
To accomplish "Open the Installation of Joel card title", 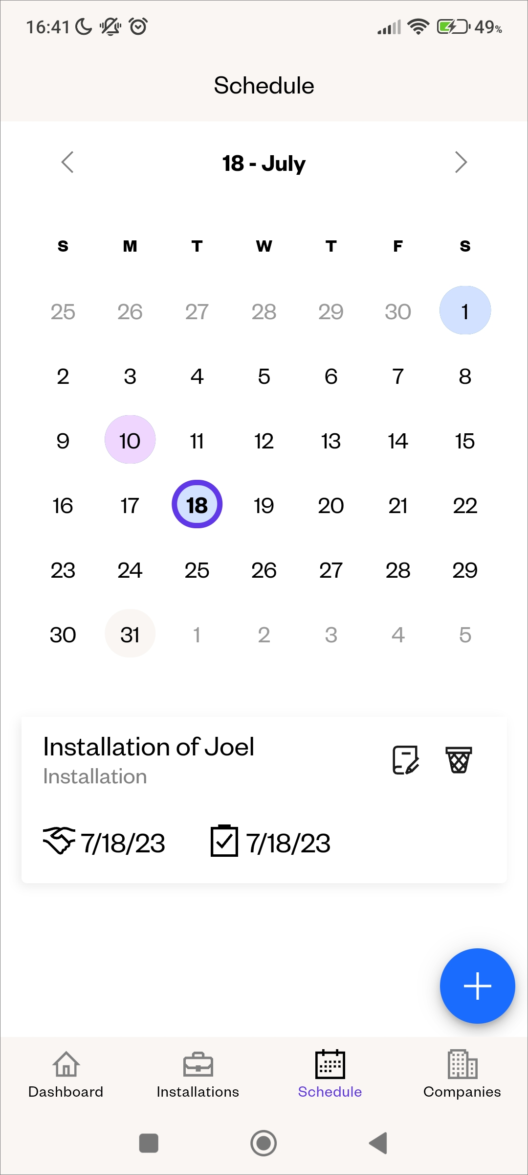I will [x=149, y=747].
